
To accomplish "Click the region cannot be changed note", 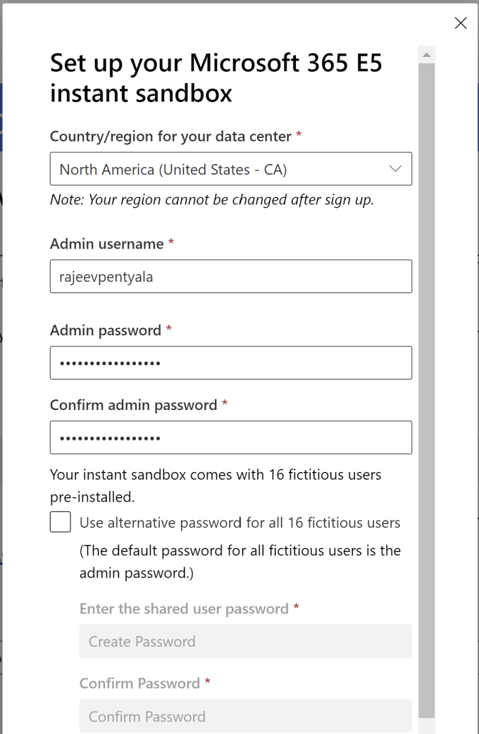I will (211, 200).
